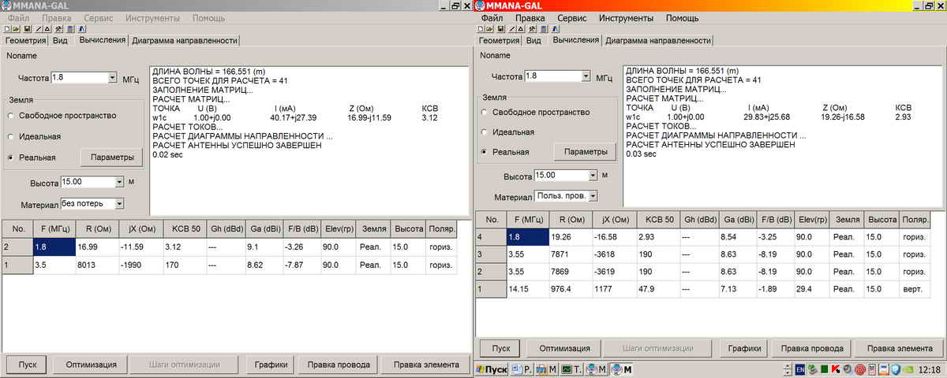Click Графики button in right window
The image size is (947, 378).
point(744,348)
